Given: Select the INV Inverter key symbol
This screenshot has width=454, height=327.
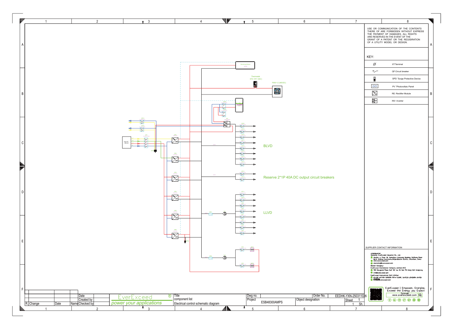Looking at the screenshot, I should [374, 101].
